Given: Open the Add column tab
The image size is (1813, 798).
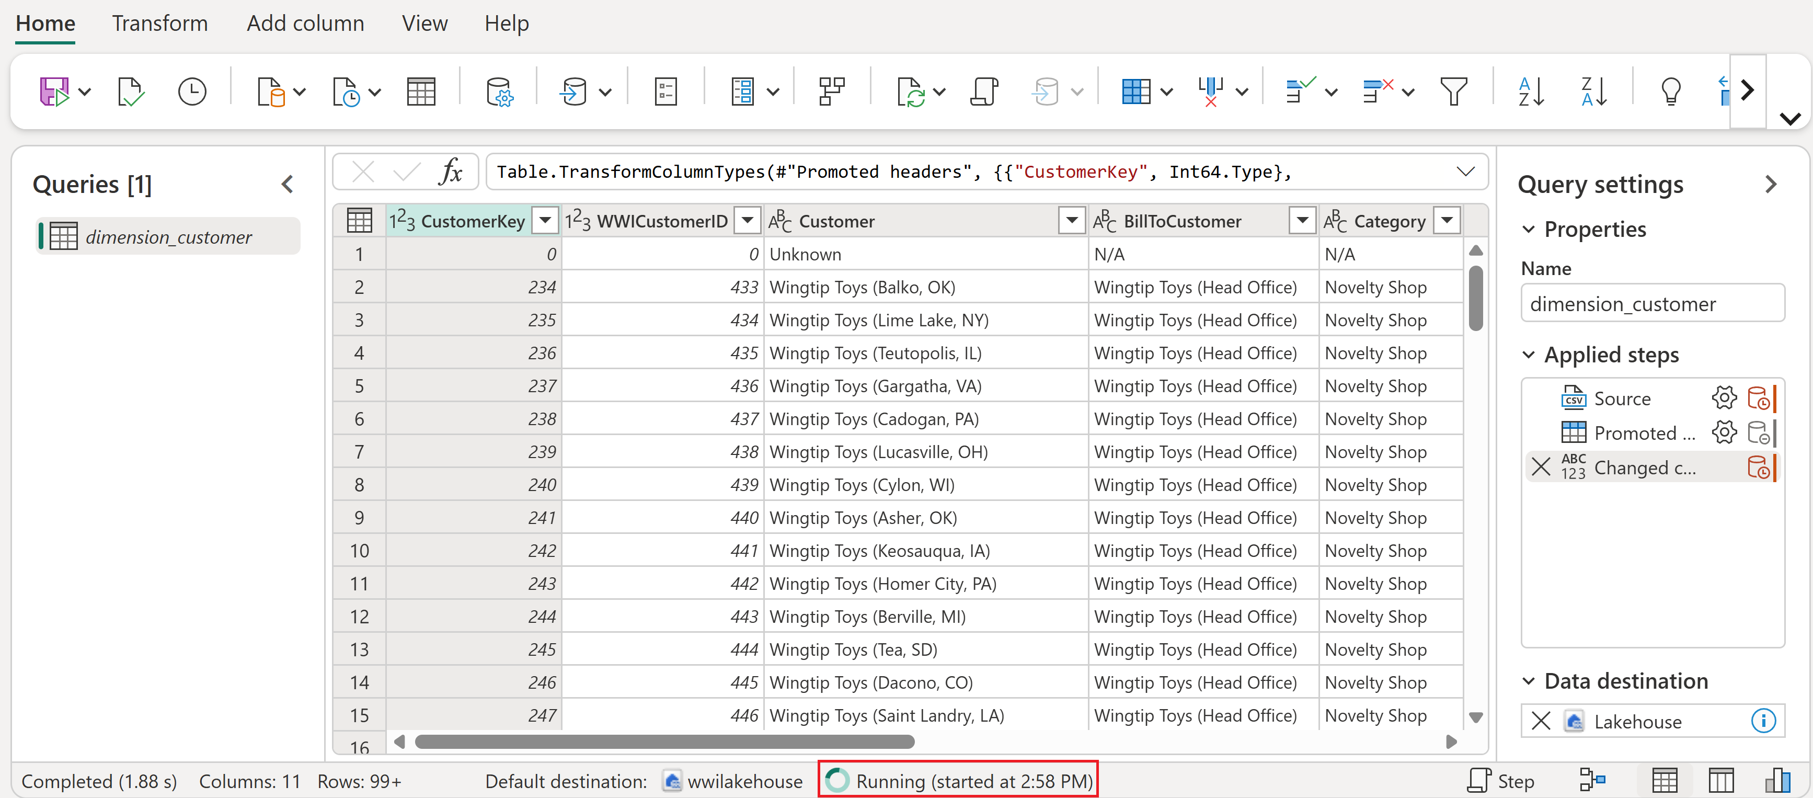Looking at the screenshot, I should (305, 23).
